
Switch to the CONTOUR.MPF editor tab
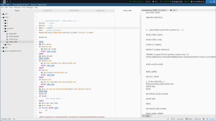(x=74, y=10)
